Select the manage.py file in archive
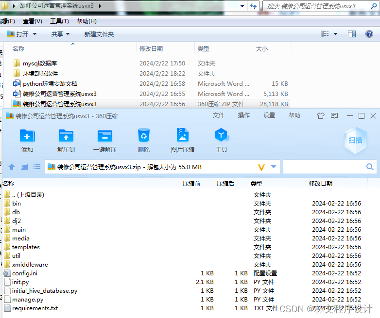The height and width of the screenshot is (318, 380). coord(24,300)
